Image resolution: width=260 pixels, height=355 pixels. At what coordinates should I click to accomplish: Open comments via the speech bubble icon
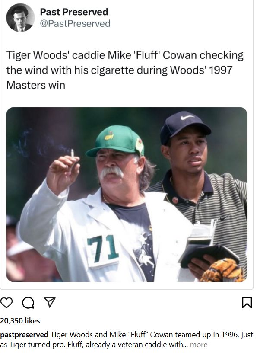coord(28,303)
